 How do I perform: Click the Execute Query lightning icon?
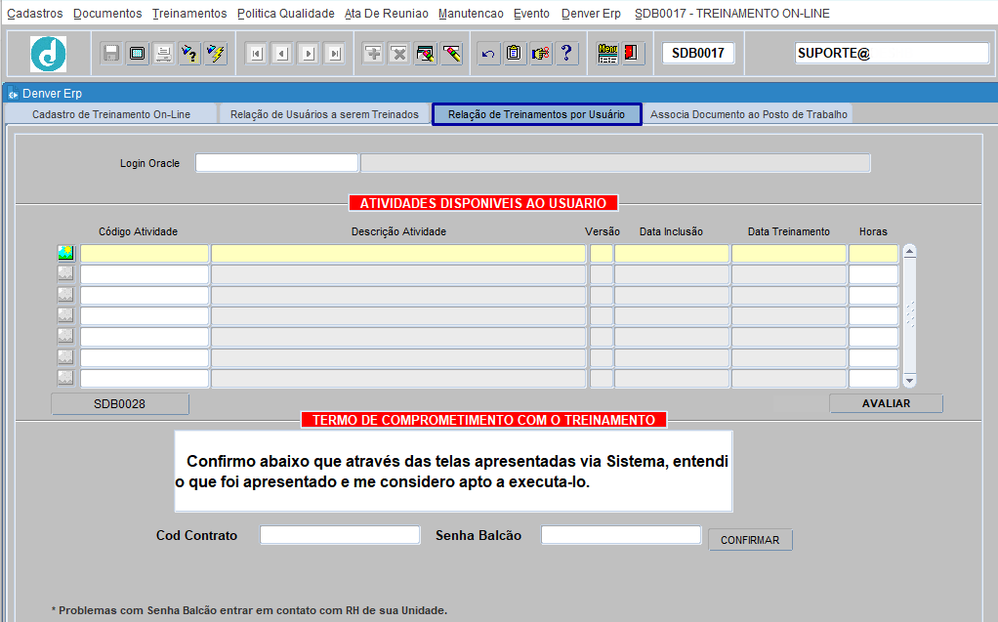click(216, 54)
